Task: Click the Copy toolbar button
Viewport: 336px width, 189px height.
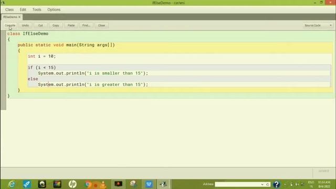Action: [56, 25]
